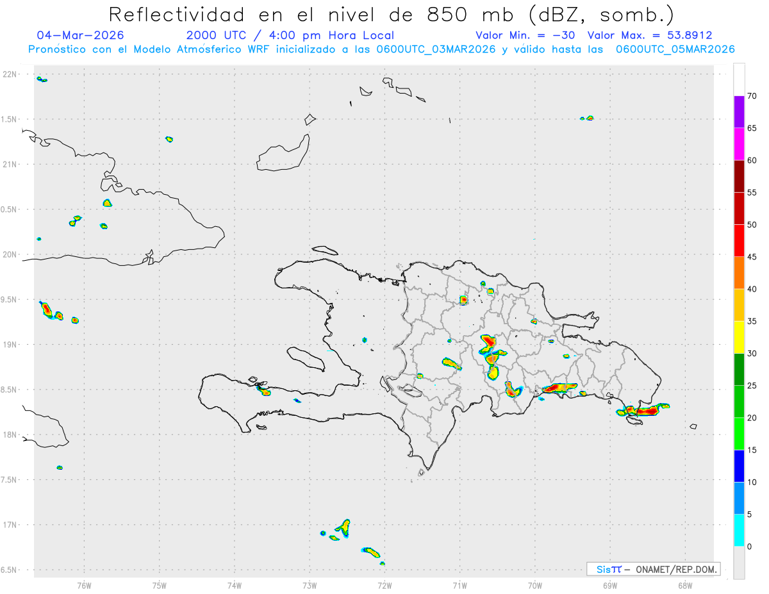Pick the cyan 0–5 dBZ colorbar segment

point(739,531)
